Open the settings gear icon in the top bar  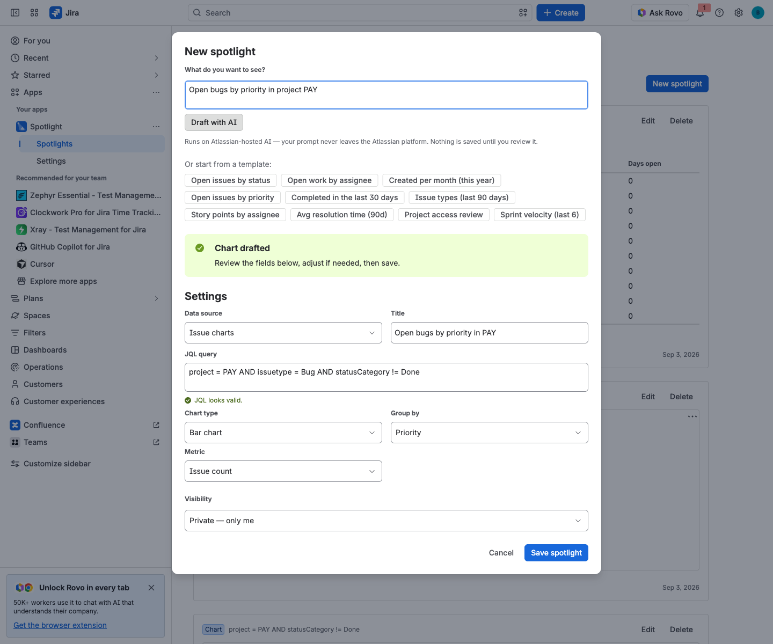coord(739,13)
